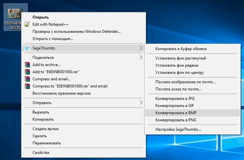Expand the Поделиться submenu arrow
The width and height of the screenshot is (244, 160).
point(141,58)
